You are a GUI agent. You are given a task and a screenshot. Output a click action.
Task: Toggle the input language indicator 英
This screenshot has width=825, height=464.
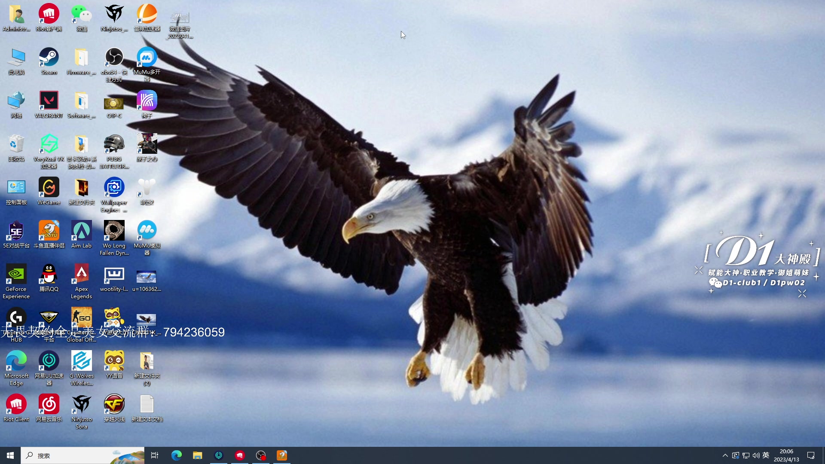(766, 455)
